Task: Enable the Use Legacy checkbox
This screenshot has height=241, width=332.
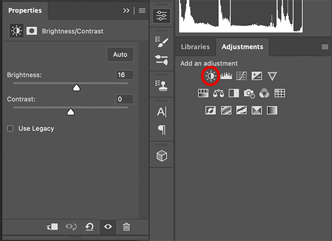Action: (10, 128)
